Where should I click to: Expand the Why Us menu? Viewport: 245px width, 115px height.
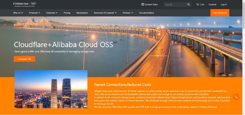pos(18,13)
